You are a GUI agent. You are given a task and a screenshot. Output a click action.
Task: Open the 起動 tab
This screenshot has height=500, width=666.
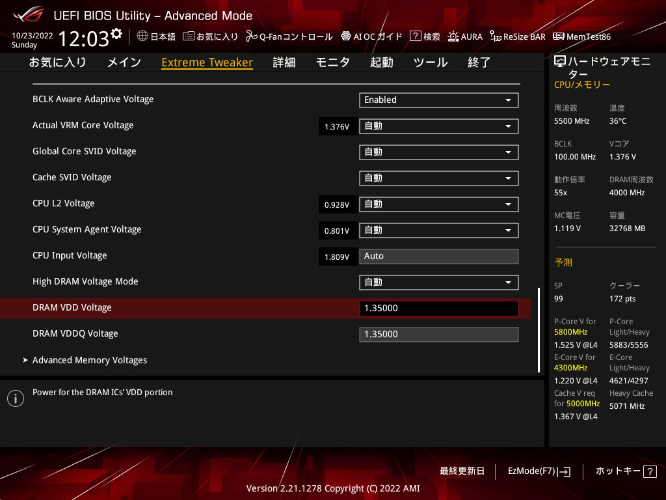point(381,62)
